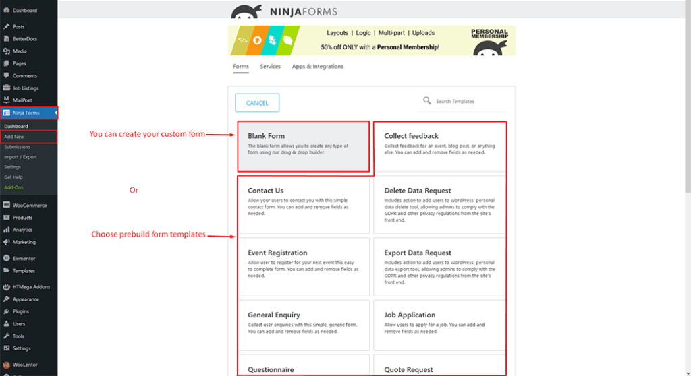Choose the Collect feedback template
Viewport: 691px width, 376px height.
[439, 147]
